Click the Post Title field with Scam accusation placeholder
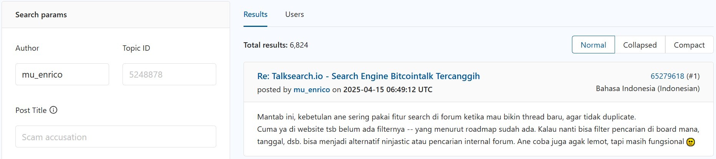Viewport: 716px width, 159px height. 116,137
